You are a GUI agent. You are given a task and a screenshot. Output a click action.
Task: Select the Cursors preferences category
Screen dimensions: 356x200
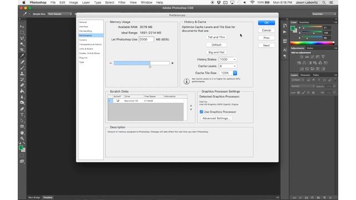[83, 40]
